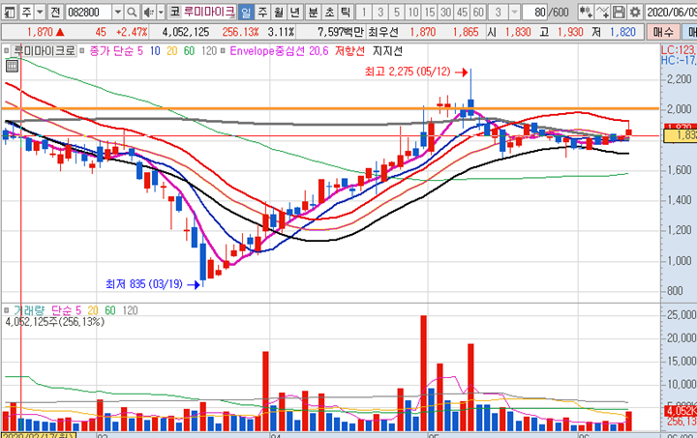Click the 매수 buy button
Image resolution: width=697 pixels, height=438 pixels.
coord(664,32)
